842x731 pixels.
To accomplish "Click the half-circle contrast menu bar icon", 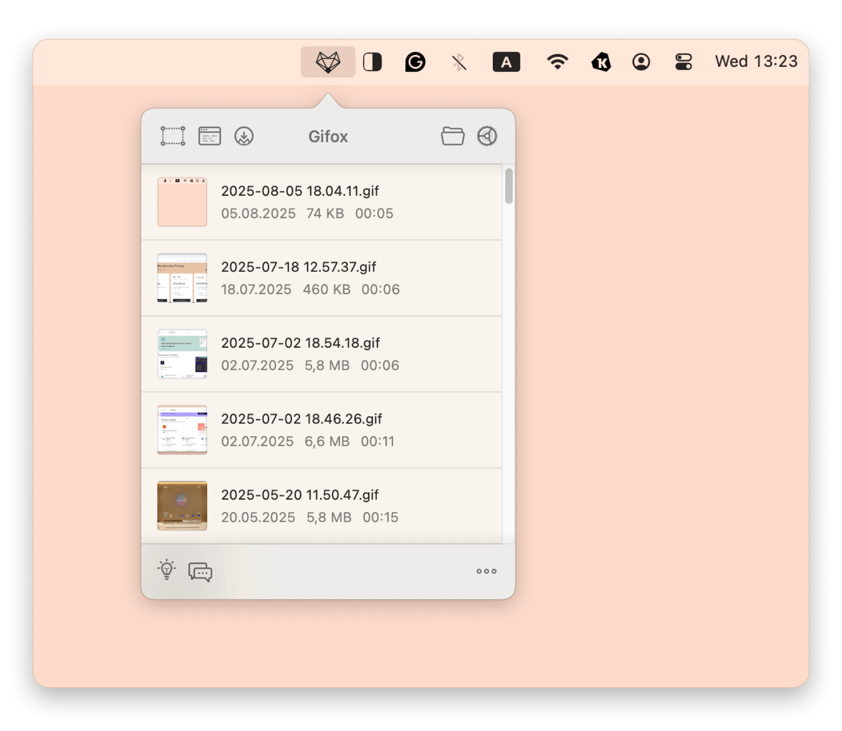I will (x=372, y=62).
